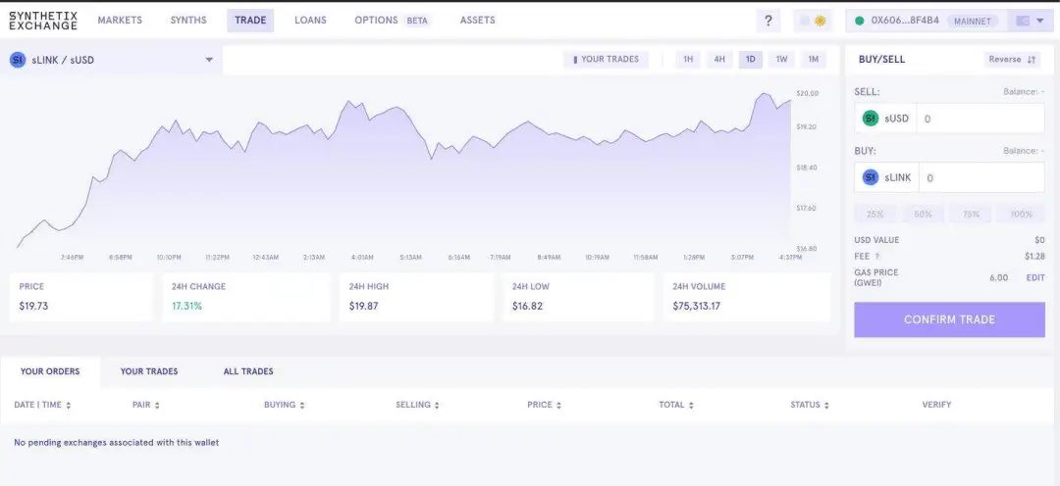Expand the sLINK / sUSD pair dropdown

210,60
